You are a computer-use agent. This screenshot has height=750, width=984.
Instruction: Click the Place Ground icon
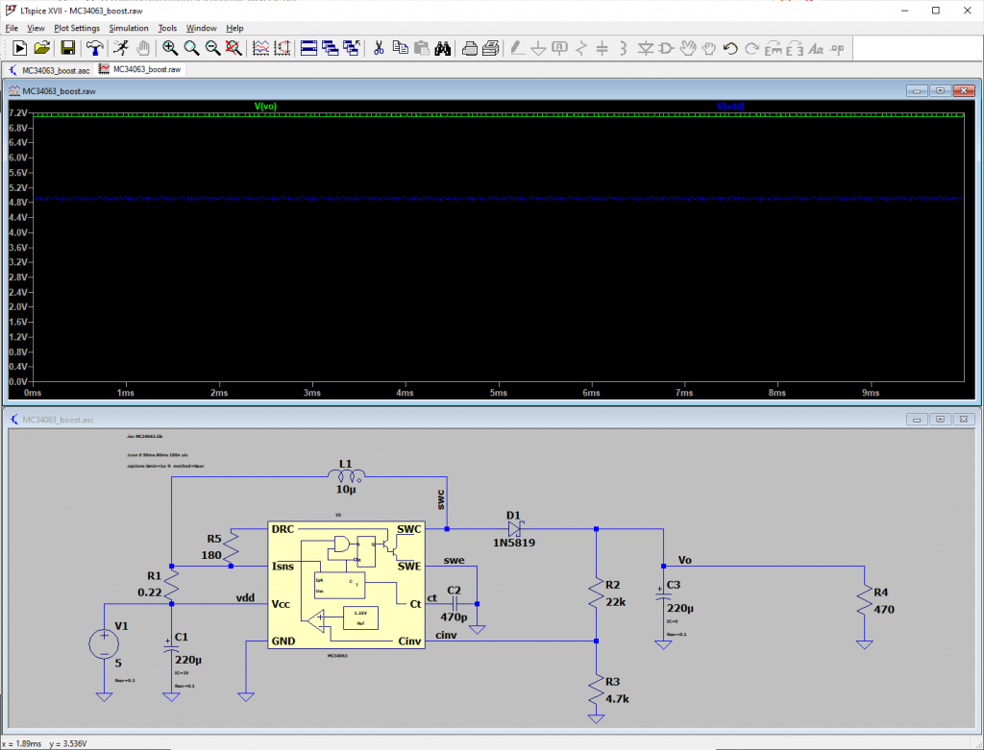point(538,48)
